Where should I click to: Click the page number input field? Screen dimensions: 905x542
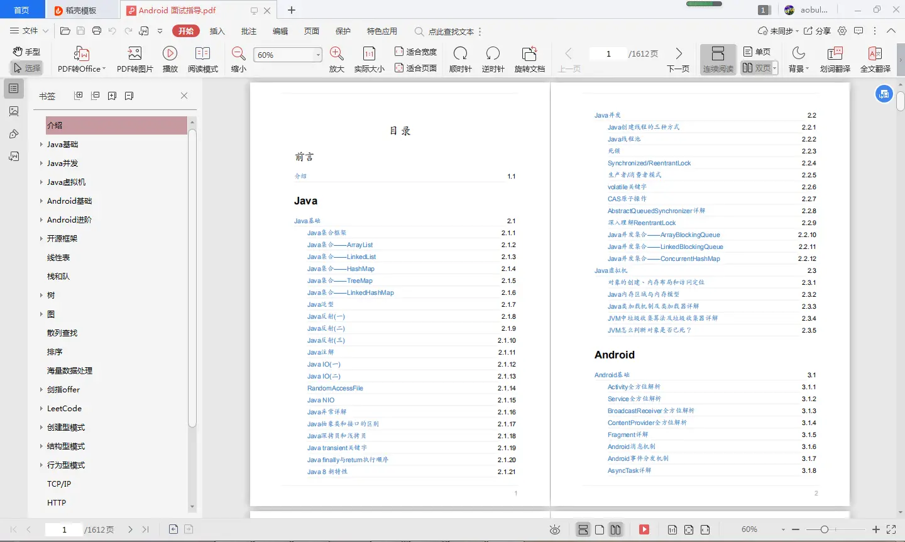pyautogui.click(x=607, y=54)
